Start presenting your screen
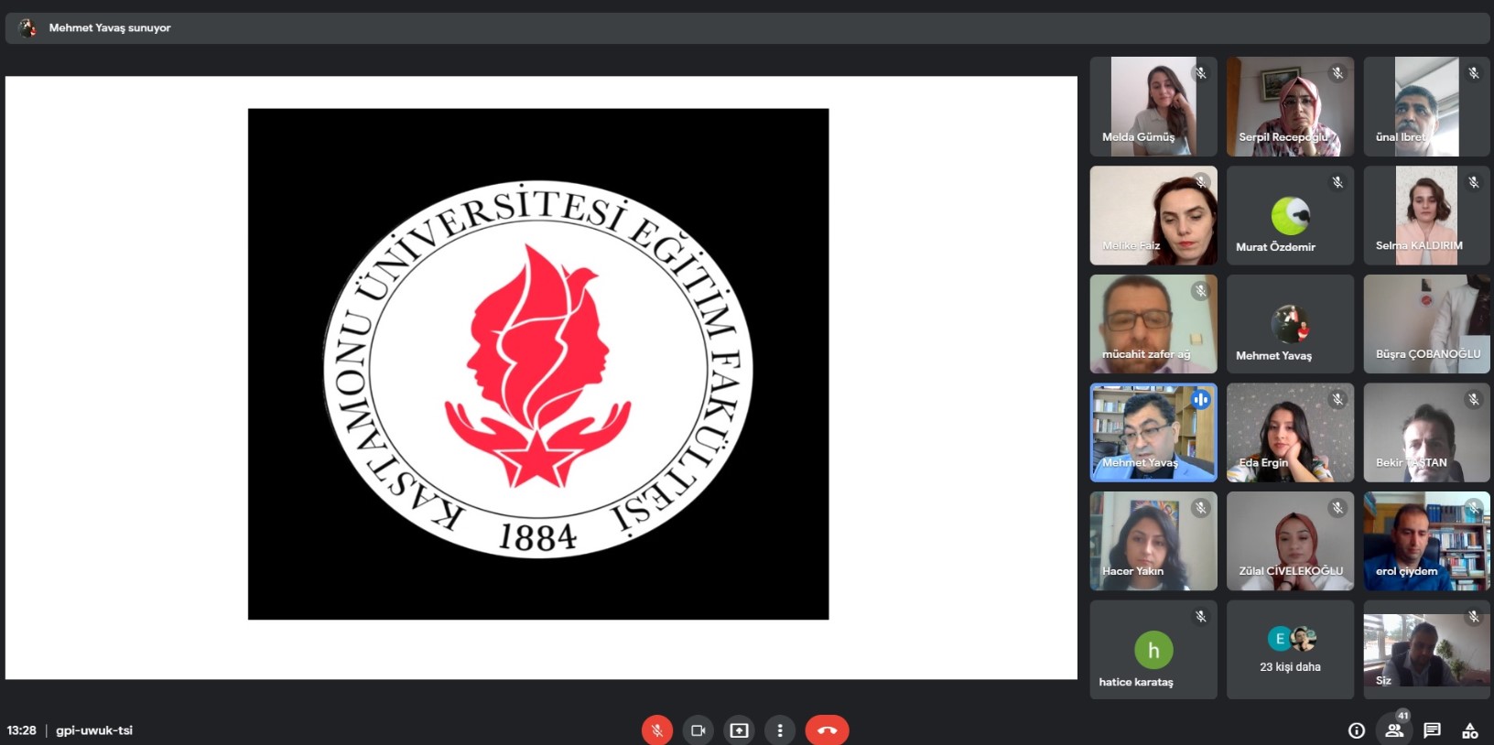 pyautogui.click(x=739, y=730)
